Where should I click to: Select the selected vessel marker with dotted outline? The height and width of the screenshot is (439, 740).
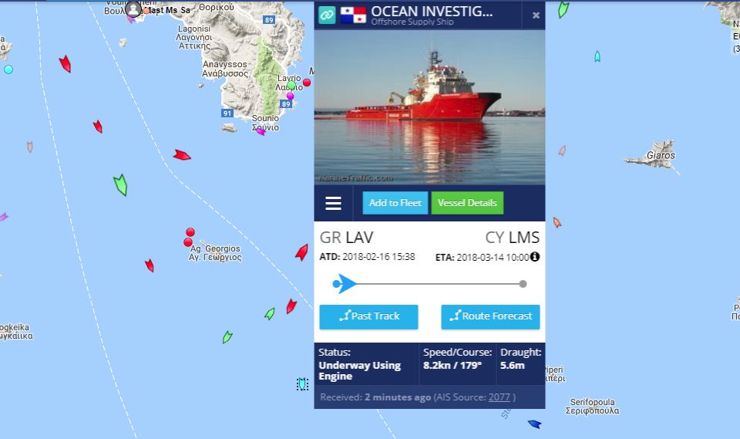(302, 384)
